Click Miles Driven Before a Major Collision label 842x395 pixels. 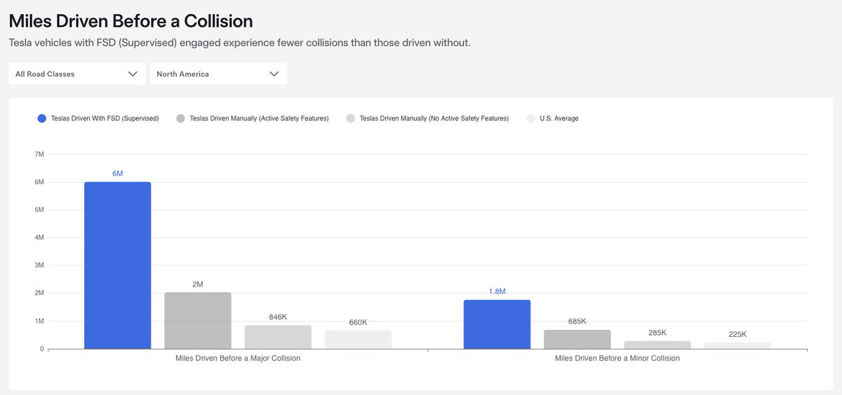tap(238, 359)
